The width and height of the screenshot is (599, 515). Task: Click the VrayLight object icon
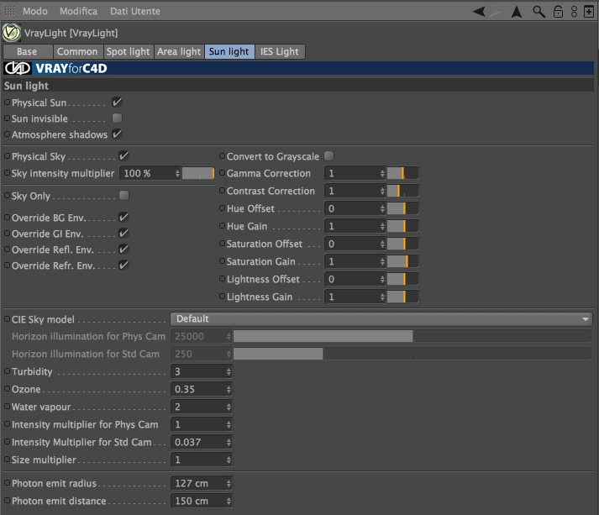12,33
